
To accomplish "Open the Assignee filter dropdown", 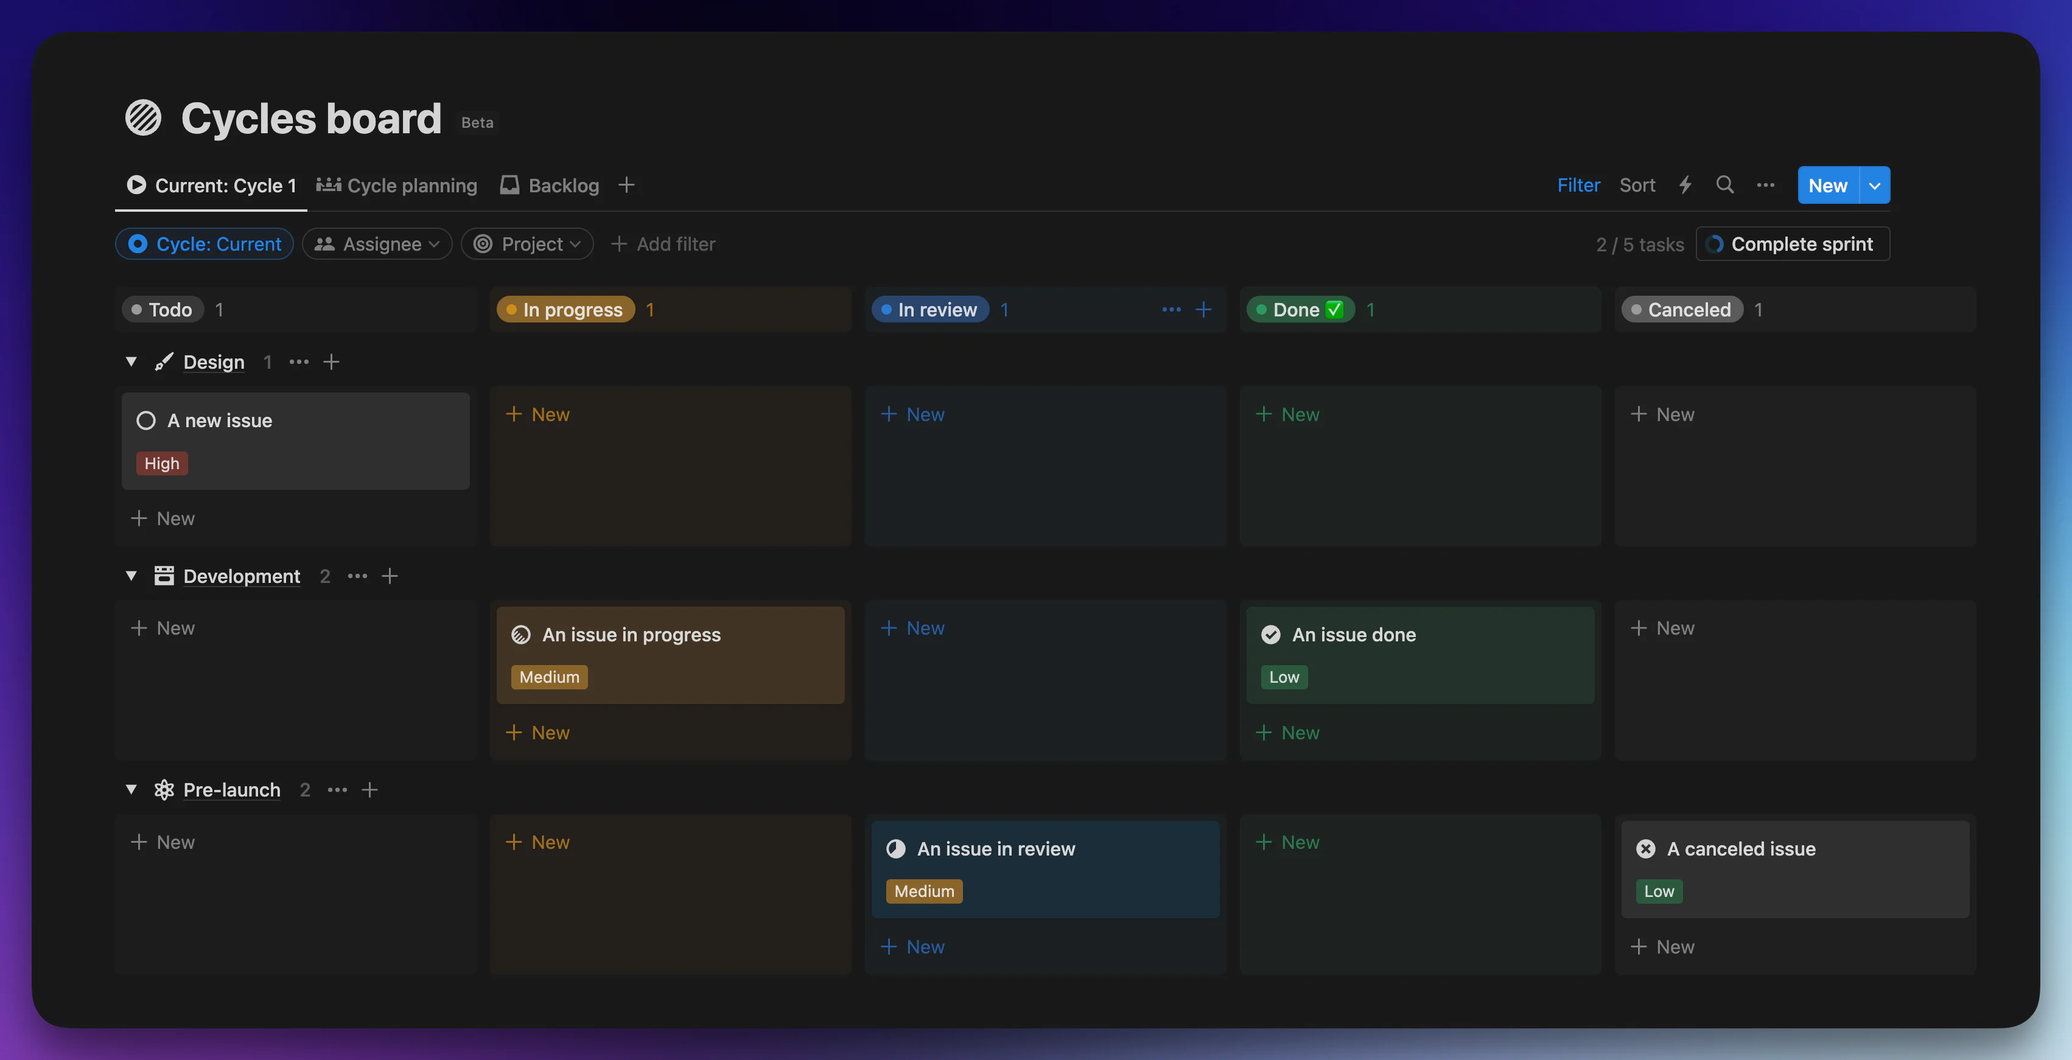I will click(x=376, y=243).
